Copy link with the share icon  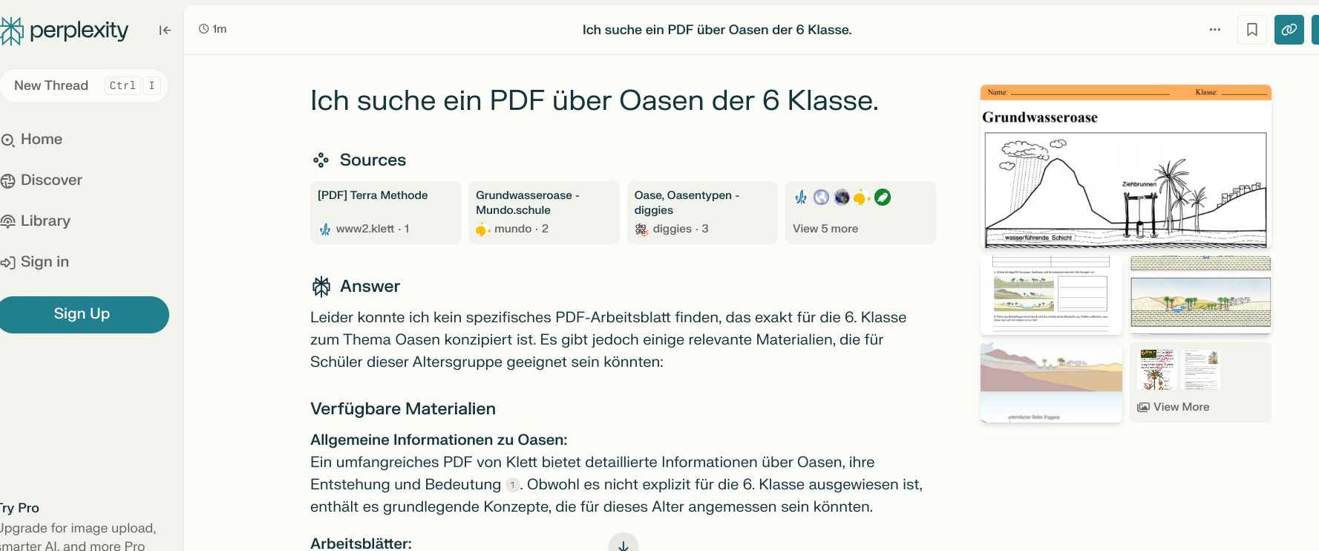coord(1289,30)
